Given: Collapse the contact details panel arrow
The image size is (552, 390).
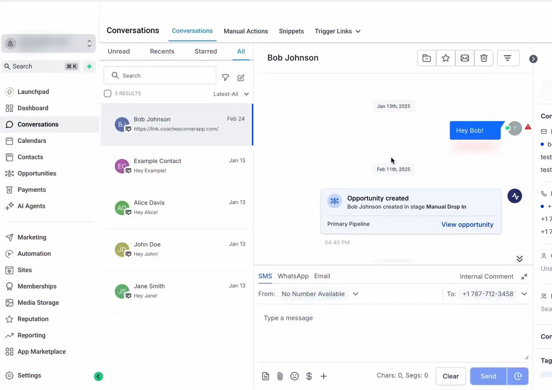Looking at the screenshot, I should tap(533, 59).
